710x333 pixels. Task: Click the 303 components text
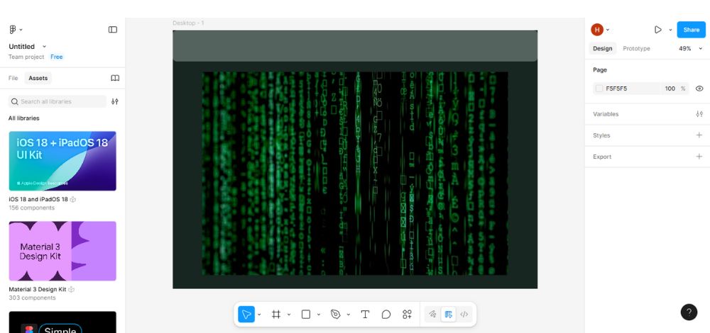point(32,298)
